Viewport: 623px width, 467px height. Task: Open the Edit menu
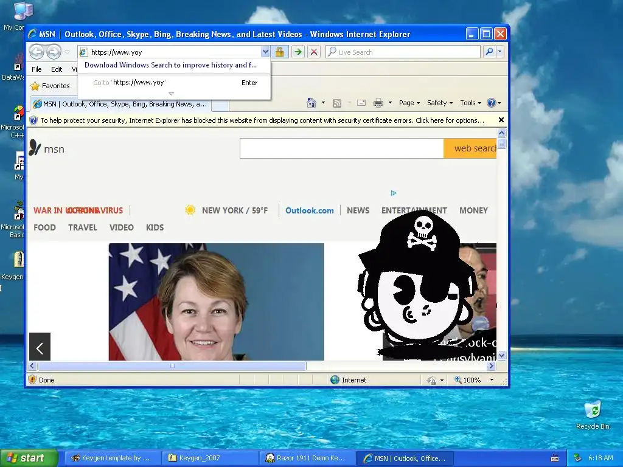(x=57, y=69)
